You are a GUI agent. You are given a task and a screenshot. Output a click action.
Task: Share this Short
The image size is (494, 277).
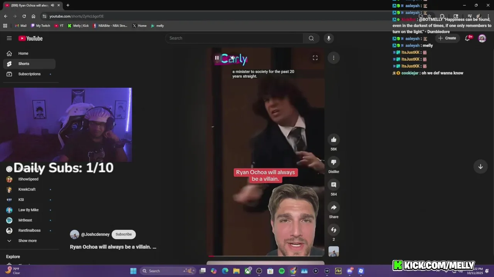click(333, 207)
